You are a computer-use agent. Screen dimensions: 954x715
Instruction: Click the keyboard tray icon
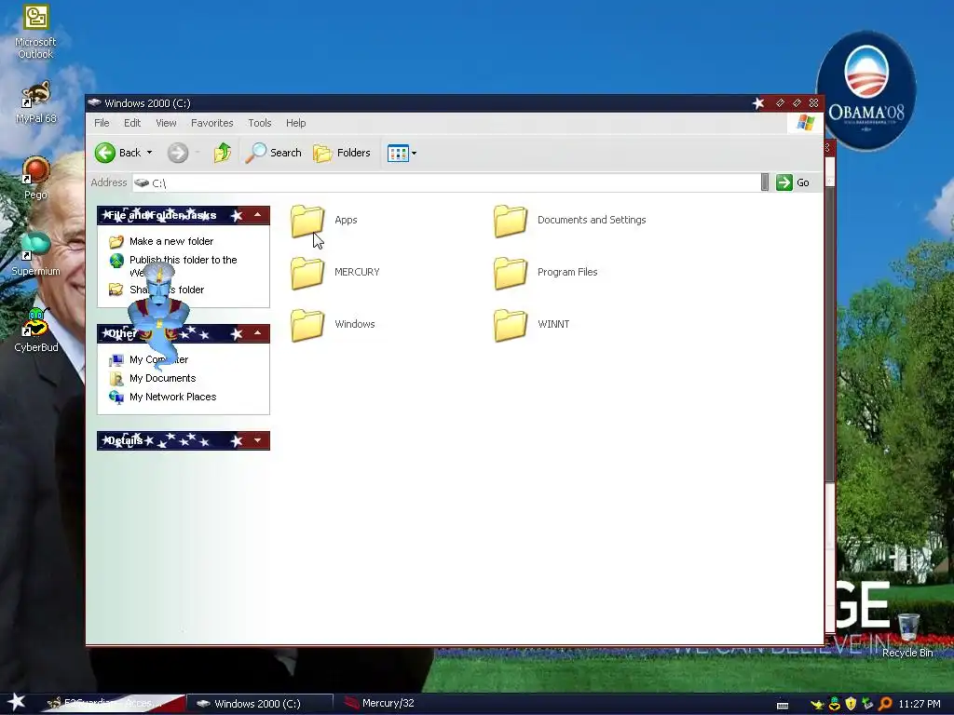pyautogui.click(x=783, y=705)
